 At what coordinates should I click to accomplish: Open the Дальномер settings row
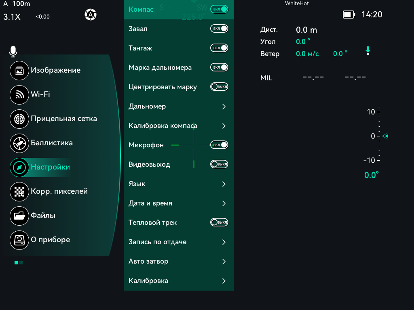point(178,107)
